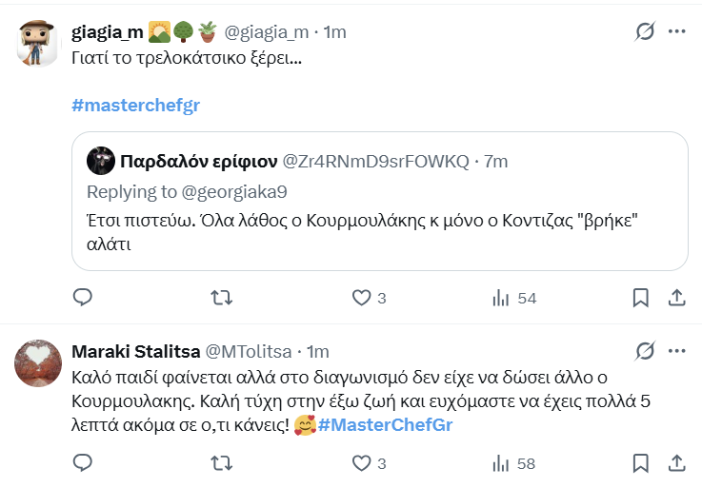Retweet Maraki Stalitsa's post
The height and width of the screenshot is (488, 702).
(221, 464)
